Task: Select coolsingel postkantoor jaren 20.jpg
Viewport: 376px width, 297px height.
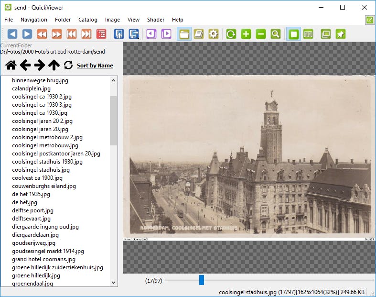Action: coord(56,154)
